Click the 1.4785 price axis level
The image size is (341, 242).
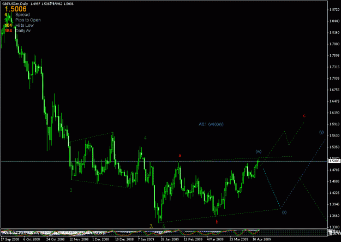pyautogui.click(x=334, y=170)
